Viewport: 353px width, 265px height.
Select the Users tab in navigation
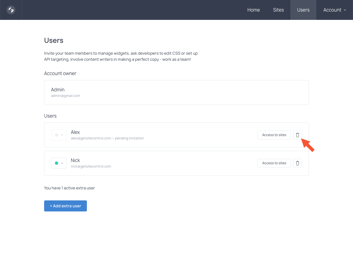tap(303, 10)
